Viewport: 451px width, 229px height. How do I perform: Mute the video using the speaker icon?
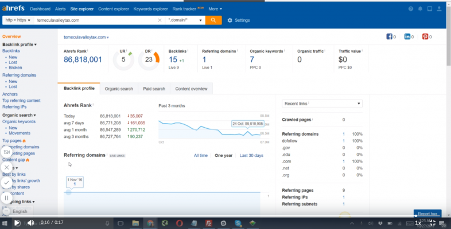point(31,223)
